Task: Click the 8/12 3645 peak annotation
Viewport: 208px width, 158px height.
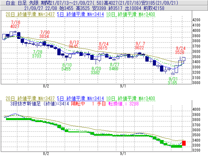Action: pos(73,44)
